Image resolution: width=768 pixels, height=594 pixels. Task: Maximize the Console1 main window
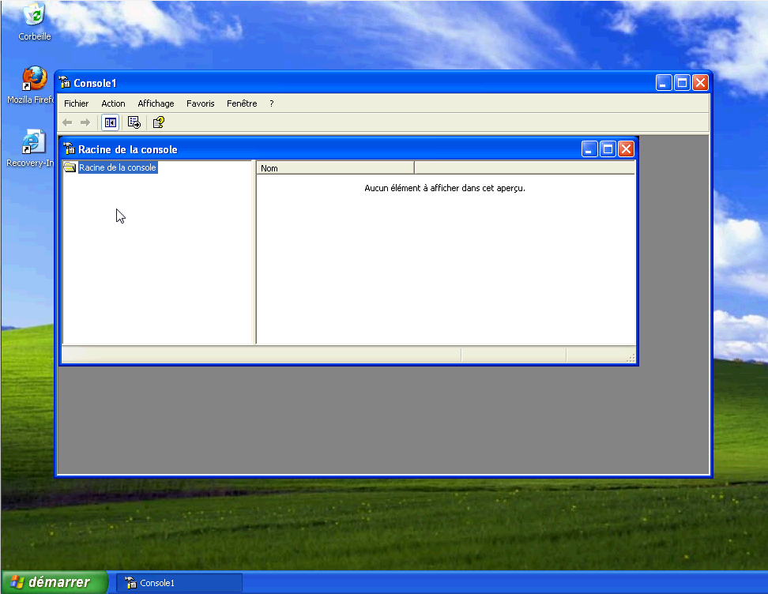[682, 83]
